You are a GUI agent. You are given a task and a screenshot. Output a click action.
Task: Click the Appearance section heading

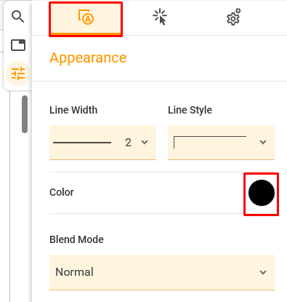point(88,58)
